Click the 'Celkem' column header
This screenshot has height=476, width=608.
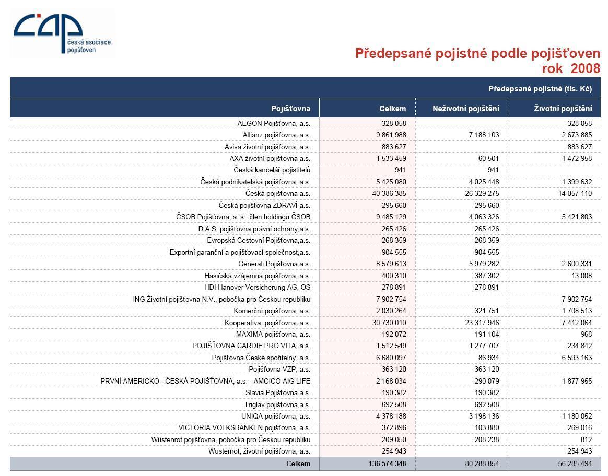392,109
